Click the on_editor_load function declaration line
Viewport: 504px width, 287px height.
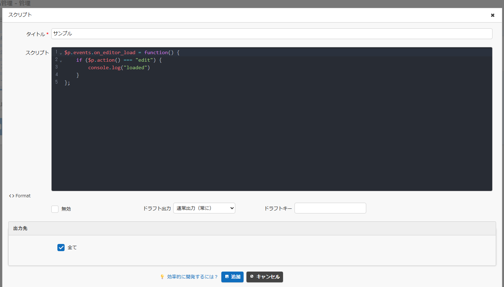(x=122, y=52)
